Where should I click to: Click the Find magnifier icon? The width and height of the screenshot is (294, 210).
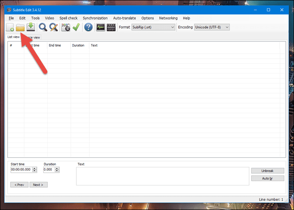tap(43, 27)
